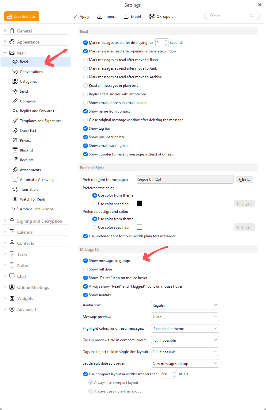266x410 pixels.
Task: Collapse the Mail section chevron
Action: pos(5,53)
